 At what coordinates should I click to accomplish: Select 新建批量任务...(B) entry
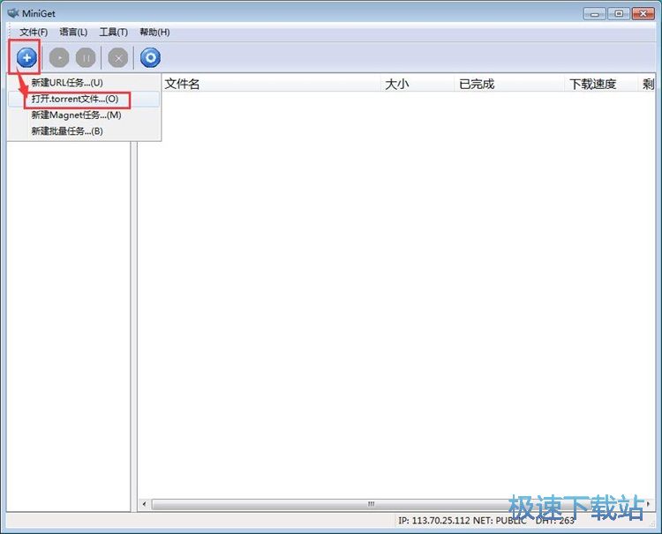(84, 131)
